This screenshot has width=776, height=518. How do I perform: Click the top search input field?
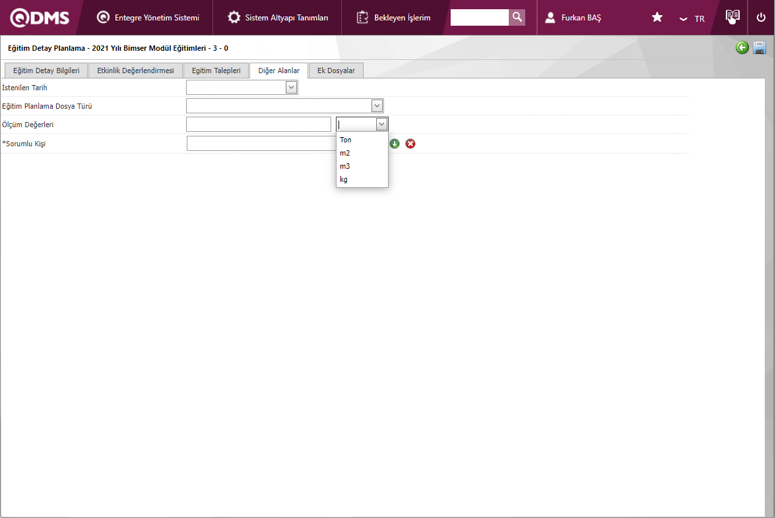pyautogui.click(x=479, y=17)
